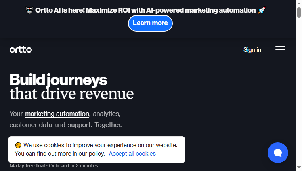Viewport: 302px width, 171px height.
Task: Click the rocket emoji in banner
Action: coord(262,10)
